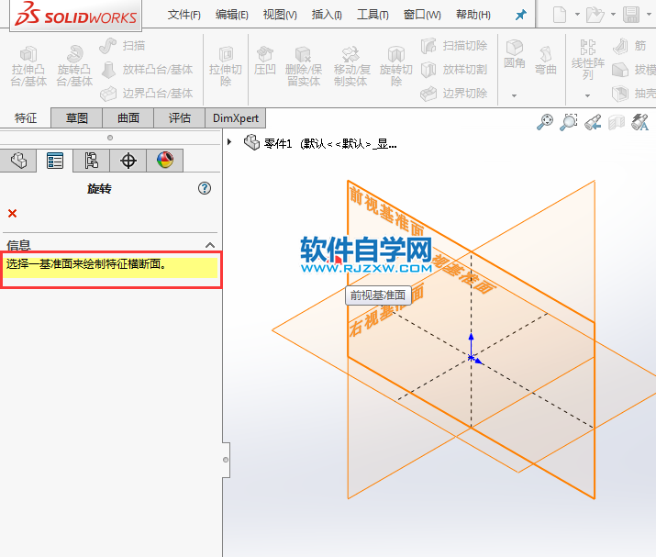656x557 pixels.
Task: Open the DisplayManager color sphere tab
Action: (x=165, y=161)
